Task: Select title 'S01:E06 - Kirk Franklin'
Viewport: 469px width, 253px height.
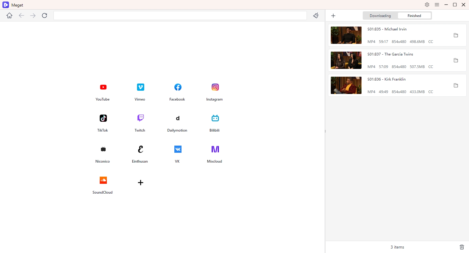Action: pyautogui.click(x=387, y=79)
